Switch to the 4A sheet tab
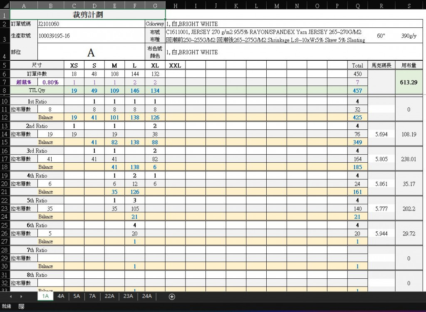The height and width of the screenshot is (312, 426). pos(61,296)
